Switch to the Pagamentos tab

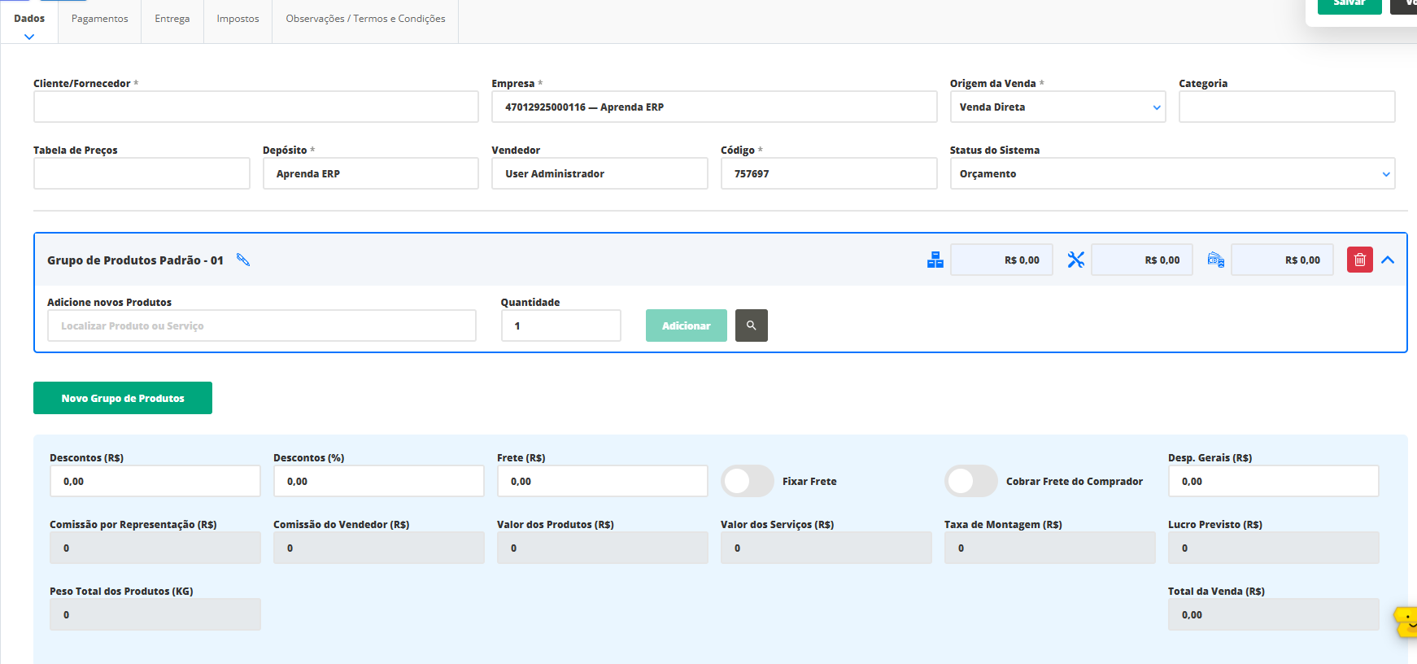point(99,19)
